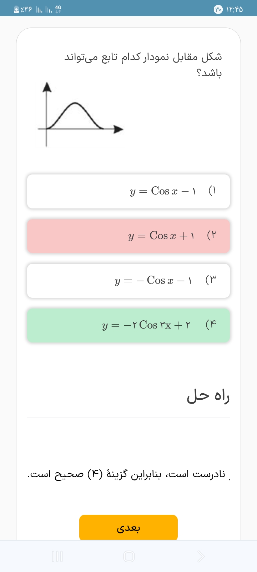Tap the x-axis arrowhead on the graph
The image size is (257, 572).
[x=119, y=129]
